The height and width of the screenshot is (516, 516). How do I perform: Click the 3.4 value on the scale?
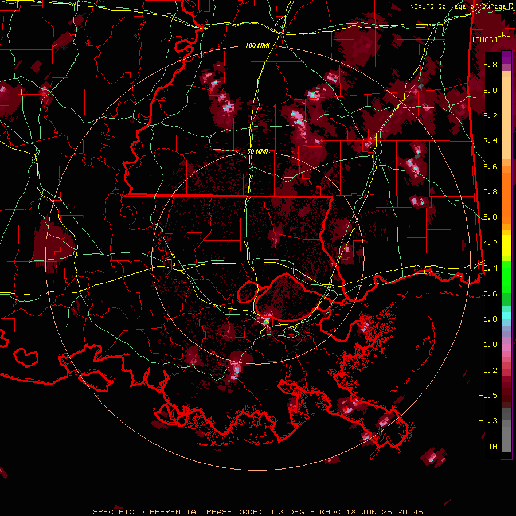[x=490, y=268]
